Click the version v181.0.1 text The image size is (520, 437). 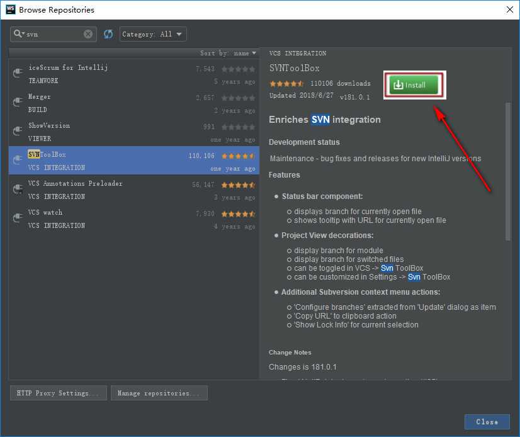click(355, 97)
